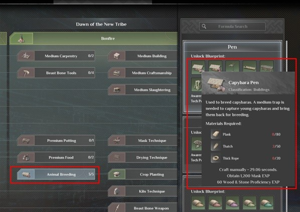Click the Bonfire teepee icon

coord(22,38)
